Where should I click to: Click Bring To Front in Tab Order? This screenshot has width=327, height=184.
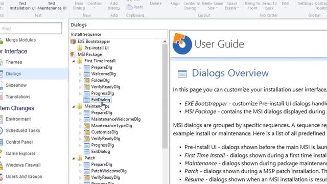click(x=252, y=6)
